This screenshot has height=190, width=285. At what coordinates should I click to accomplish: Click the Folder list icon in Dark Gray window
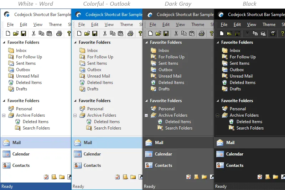204,176
